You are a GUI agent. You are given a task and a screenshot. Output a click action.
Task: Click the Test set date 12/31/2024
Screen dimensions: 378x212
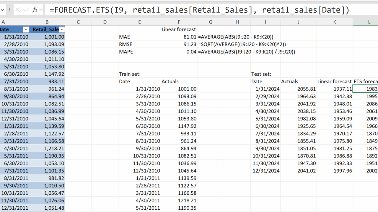[x=265, y=171]
